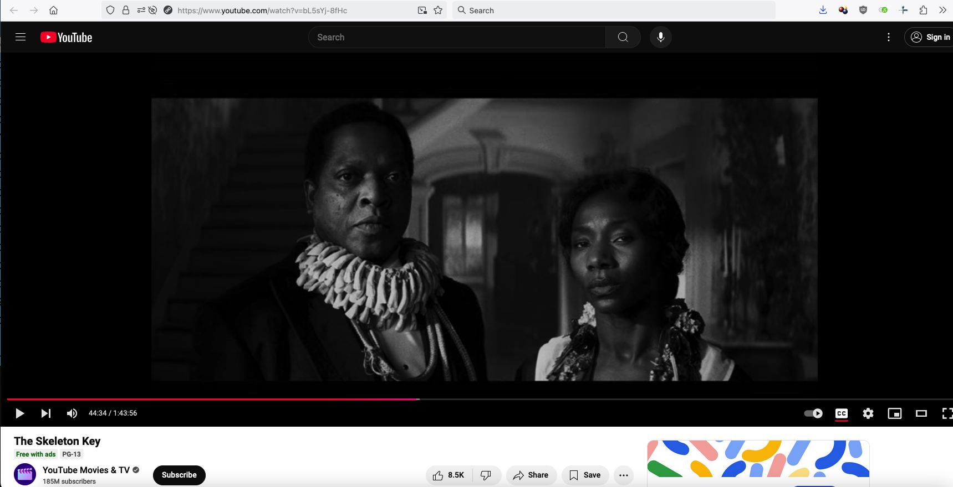Toggle the Autoplay switch
The height and width of the screenshot is (487, 953).
coord(813,413)
